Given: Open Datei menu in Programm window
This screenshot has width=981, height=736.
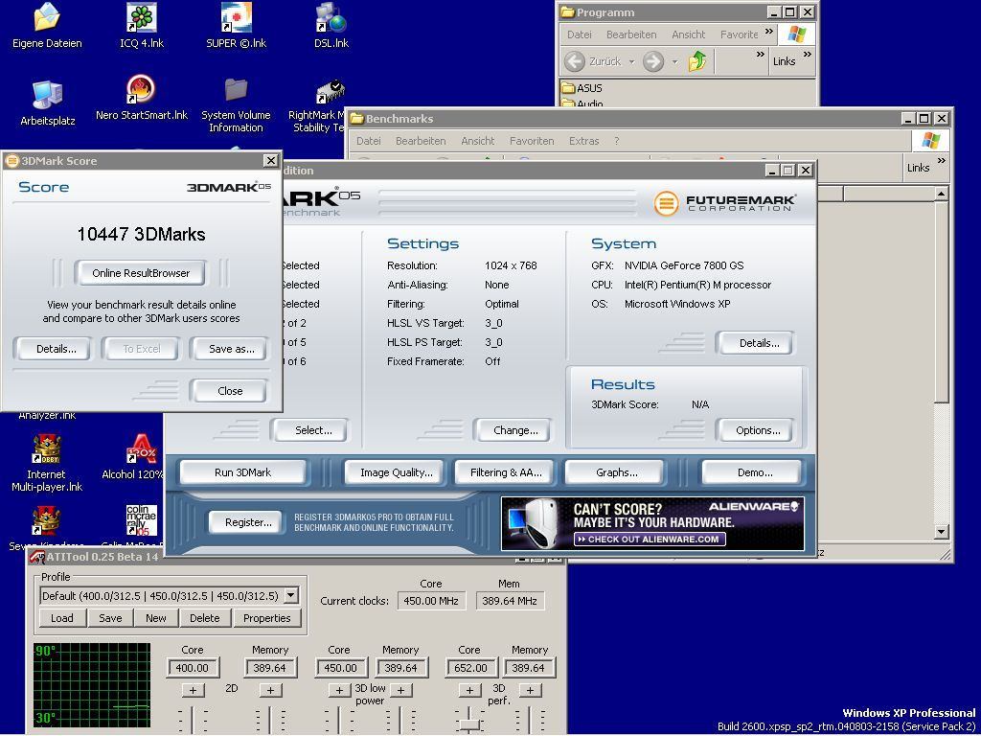Looking at the screenshot, I should tap(580, 34).
